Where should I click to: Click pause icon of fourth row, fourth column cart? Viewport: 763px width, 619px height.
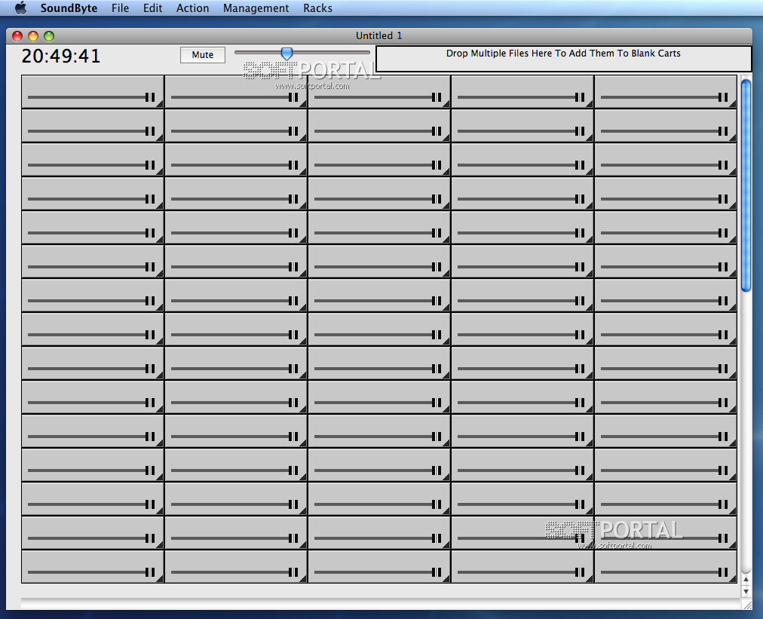point(580,199)
